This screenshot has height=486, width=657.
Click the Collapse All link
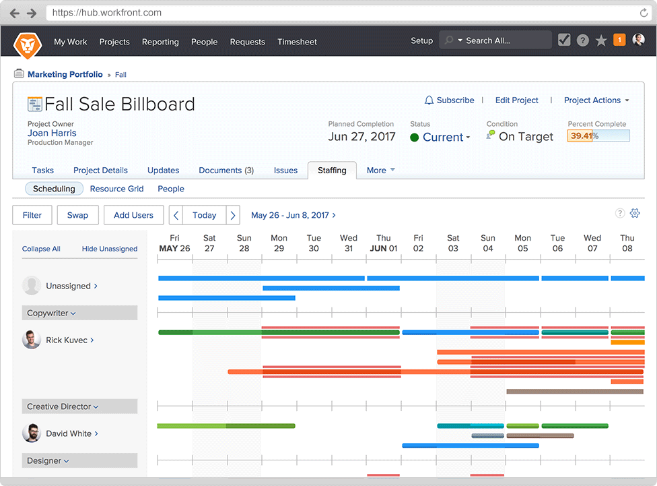(x=41, y=249)
